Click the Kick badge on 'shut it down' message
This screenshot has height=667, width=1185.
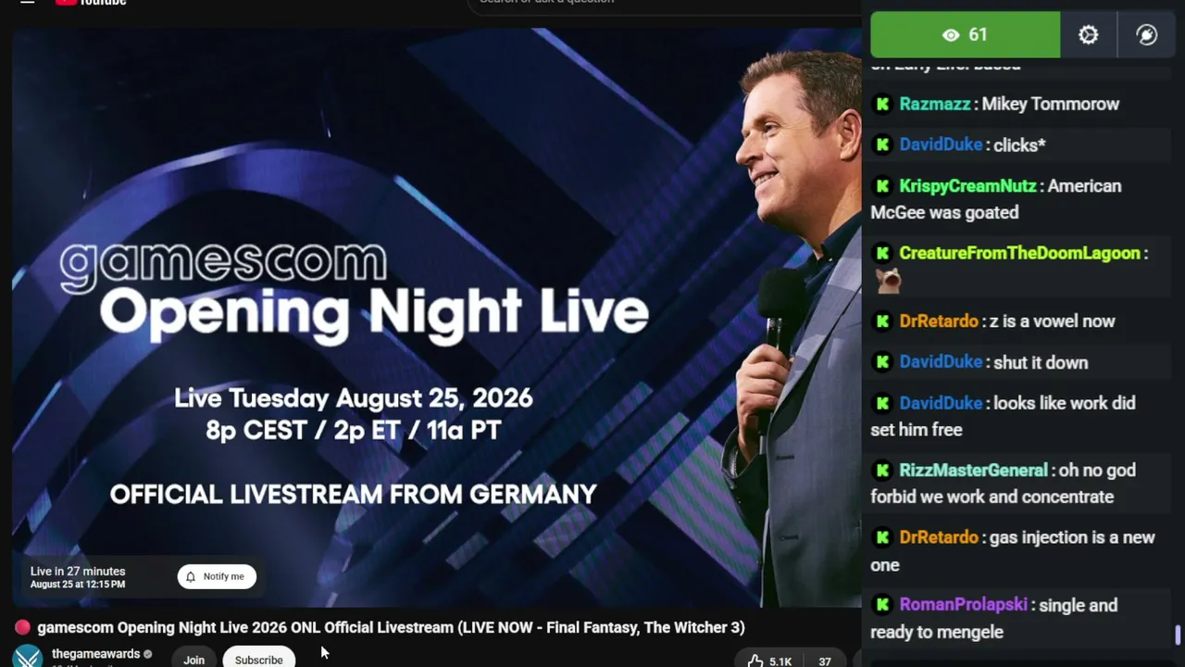click(x=882, y=362)
